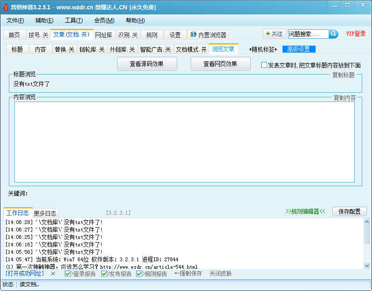372x291 pixels.
Task: Click the green plus follow icon
Action: (268, 34)
